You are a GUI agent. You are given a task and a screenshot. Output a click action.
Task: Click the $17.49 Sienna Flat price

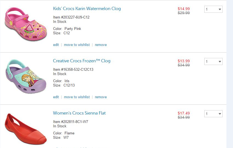point(184,113)
